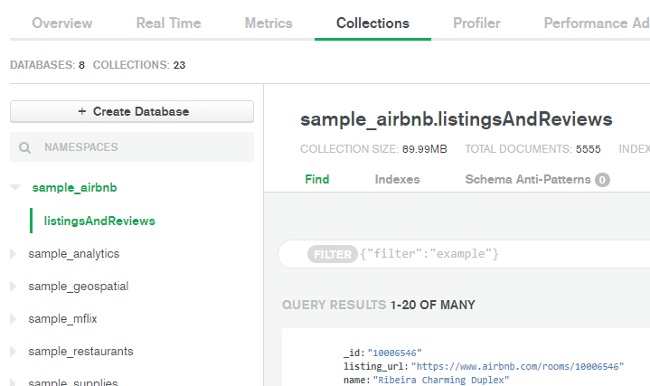
Task: Collapse the sample_airbnb database
Action: pos(14,188)
